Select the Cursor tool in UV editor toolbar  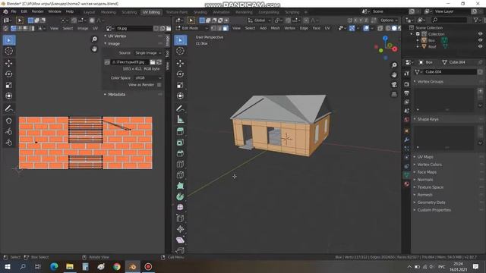[8, 51]
